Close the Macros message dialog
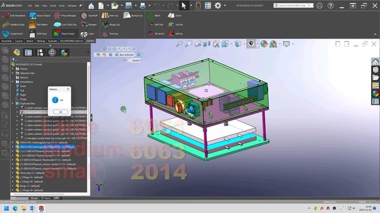 (68, 89)
